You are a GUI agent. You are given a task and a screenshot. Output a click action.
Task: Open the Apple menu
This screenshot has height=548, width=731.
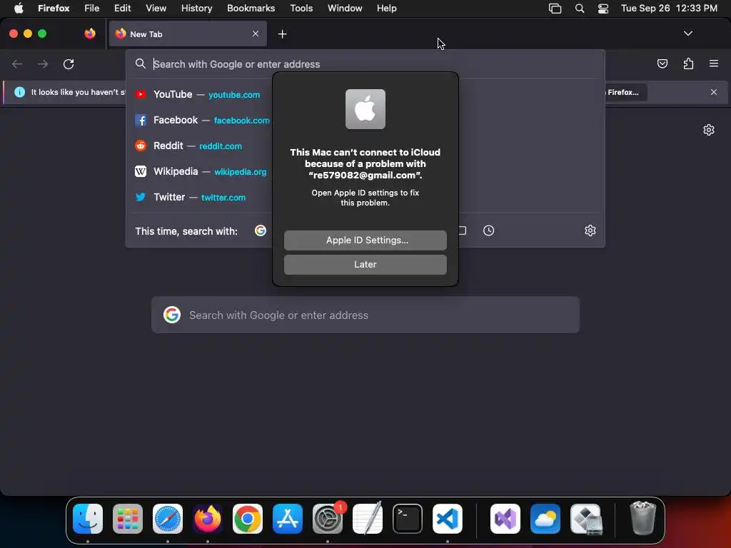(x=18, y=9)
